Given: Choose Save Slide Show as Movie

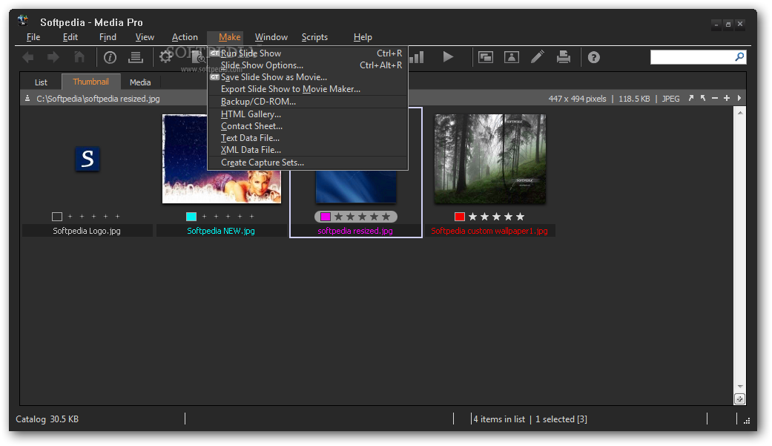Looking at the screenshot, I should 308,77.
